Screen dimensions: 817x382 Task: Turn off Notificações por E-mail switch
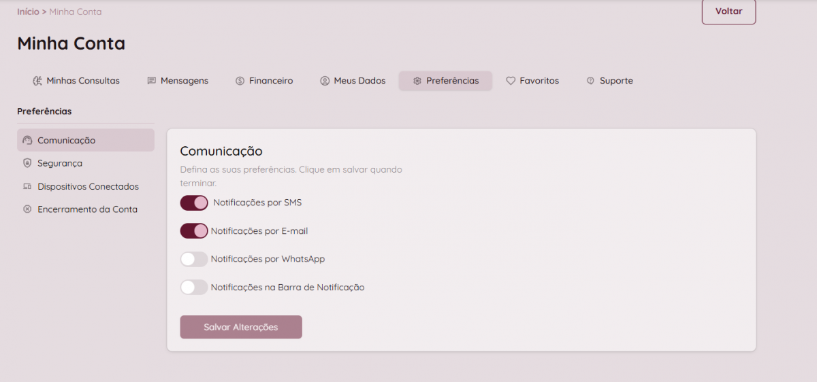tap(194, 231)
